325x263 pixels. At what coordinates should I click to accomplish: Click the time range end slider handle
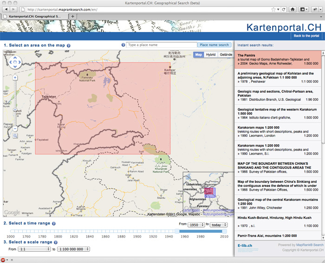point(224,231)
